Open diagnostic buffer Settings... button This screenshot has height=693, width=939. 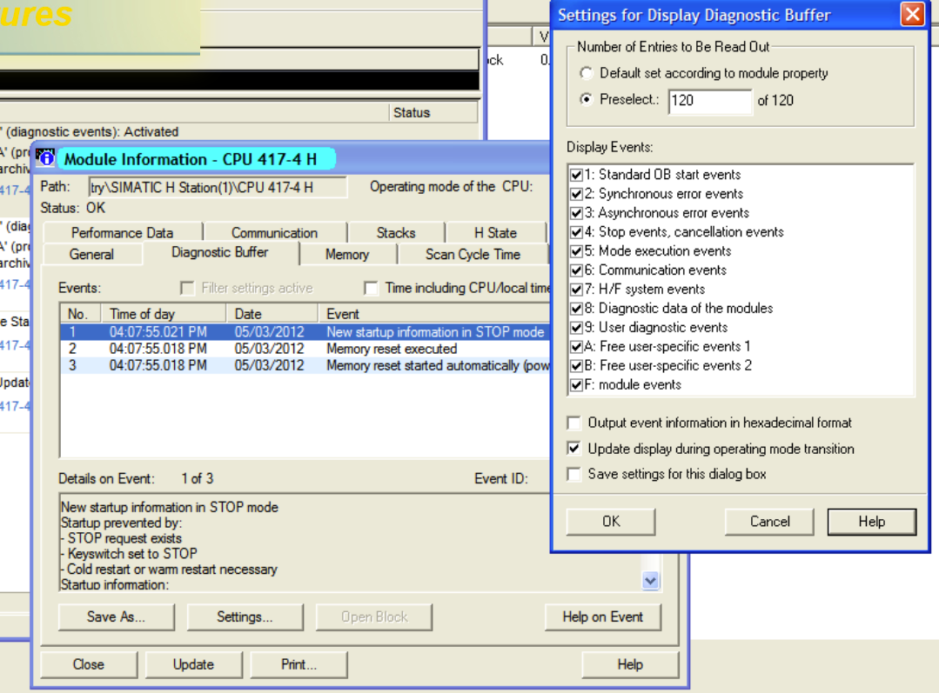(245, 617)
